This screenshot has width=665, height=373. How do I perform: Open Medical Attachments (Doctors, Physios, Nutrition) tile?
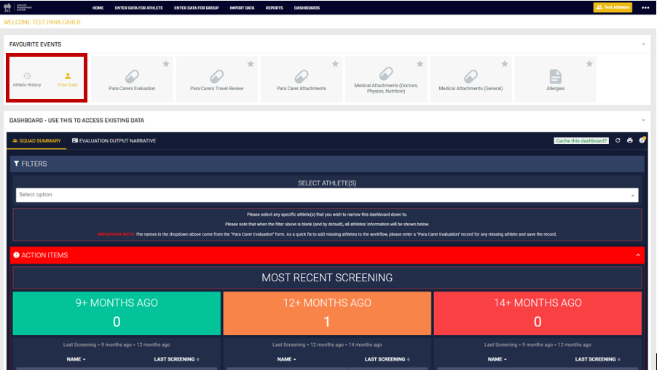click(386, 79)
